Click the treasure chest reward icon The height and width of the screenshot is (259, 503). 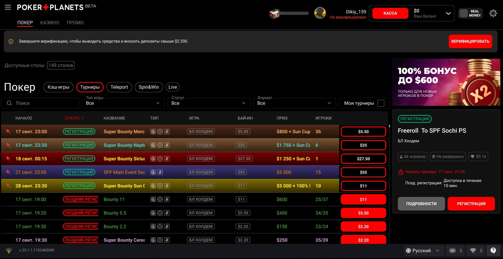[x=274, y=14]
